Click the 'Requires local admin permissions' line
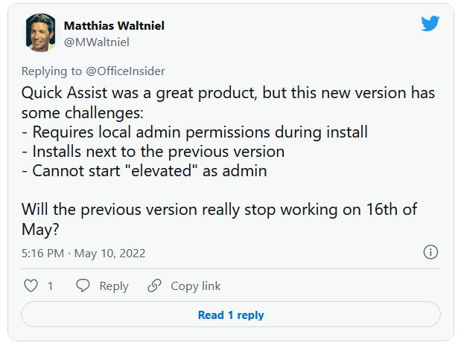 (194, 132)
